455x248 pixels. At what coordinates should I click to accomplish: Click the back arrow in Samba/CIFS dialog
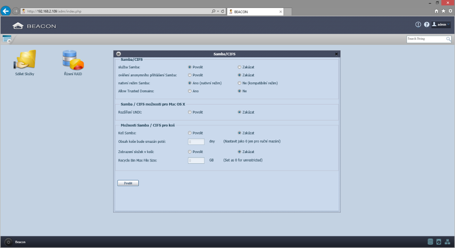pos(119,54)
